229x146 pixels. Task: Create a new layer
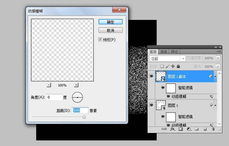pyautogui.click(x=205, y=129)
